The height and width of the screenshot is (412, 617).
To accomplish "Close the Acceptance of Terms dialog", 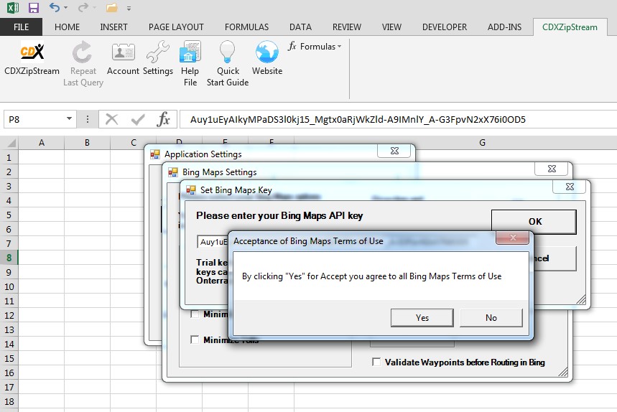I will [x=513, y=238].
